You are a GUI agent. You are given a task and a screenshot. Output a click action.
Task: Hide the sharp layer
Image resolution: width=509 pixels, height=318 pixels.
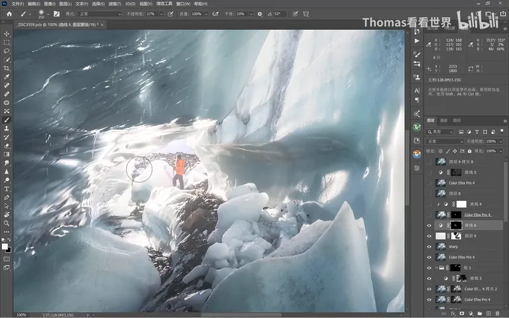[x=429, y=246]
